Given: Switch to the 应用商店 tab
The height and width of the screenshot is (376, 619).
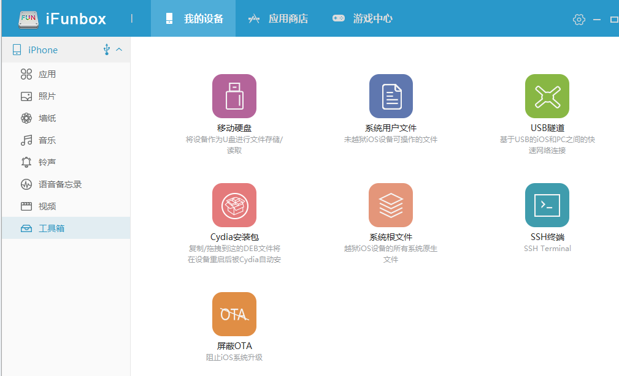Looking at the screenshot, I should click(278, 18).
